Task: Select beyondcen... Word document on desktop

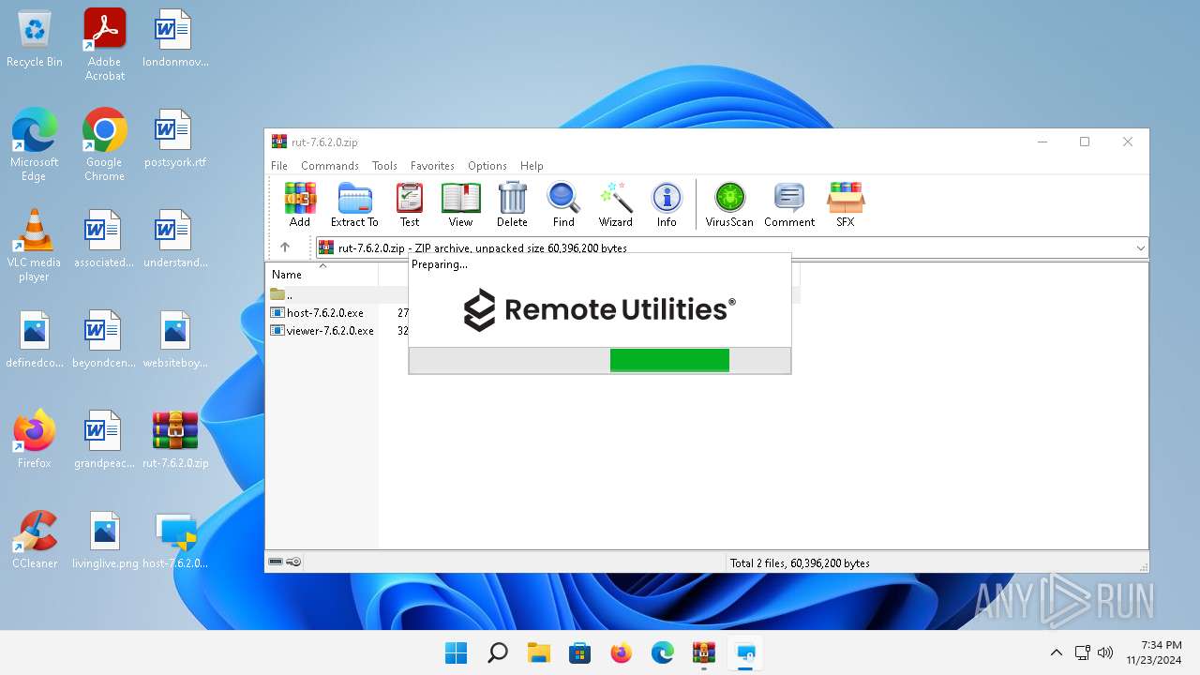Action: coord(104,339)
